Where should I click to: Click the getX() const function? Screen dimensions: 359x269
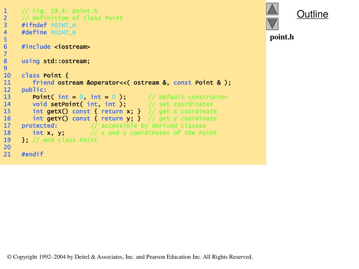(87, 111)
